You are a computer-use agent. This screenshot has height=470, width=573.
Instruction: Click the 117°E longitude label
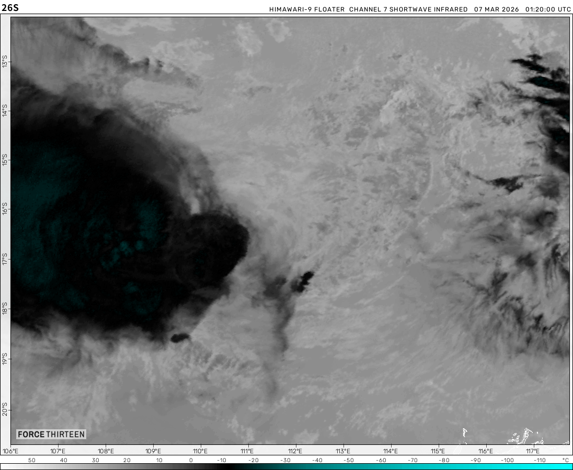coord(533,451)
